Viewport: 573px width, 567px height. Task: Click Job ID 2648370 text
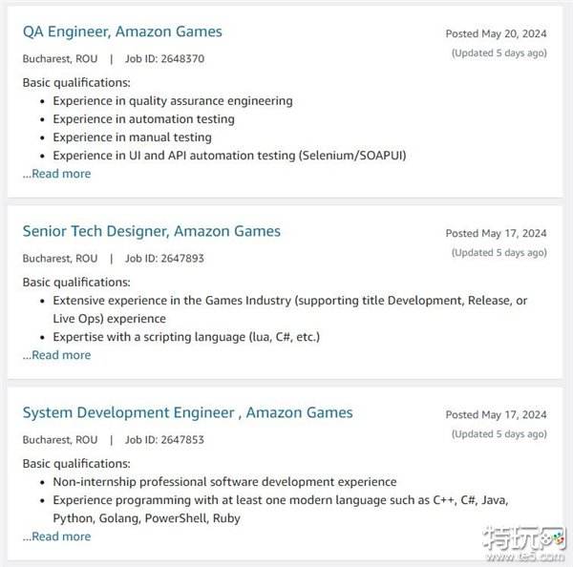click(164, 58)
